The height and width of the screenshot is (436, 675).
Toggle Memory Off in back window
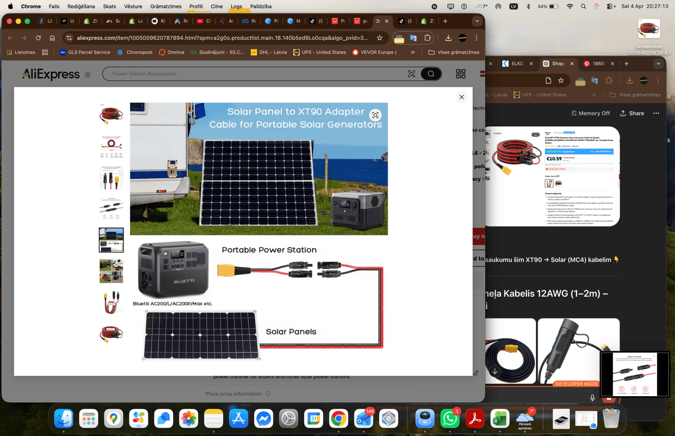[590, 113]
